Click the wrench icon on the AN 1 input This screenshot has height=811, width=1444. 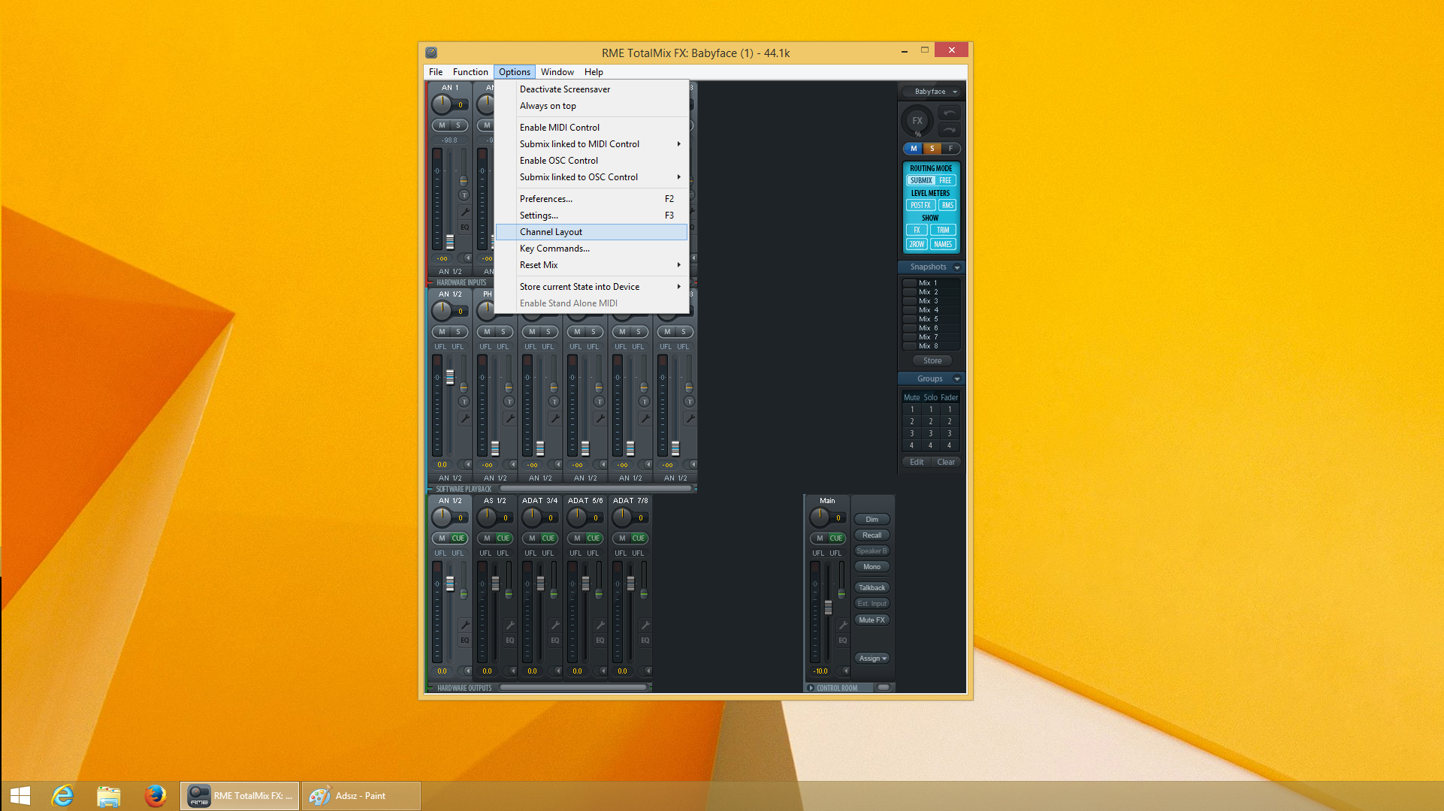(x=464, y=212)
